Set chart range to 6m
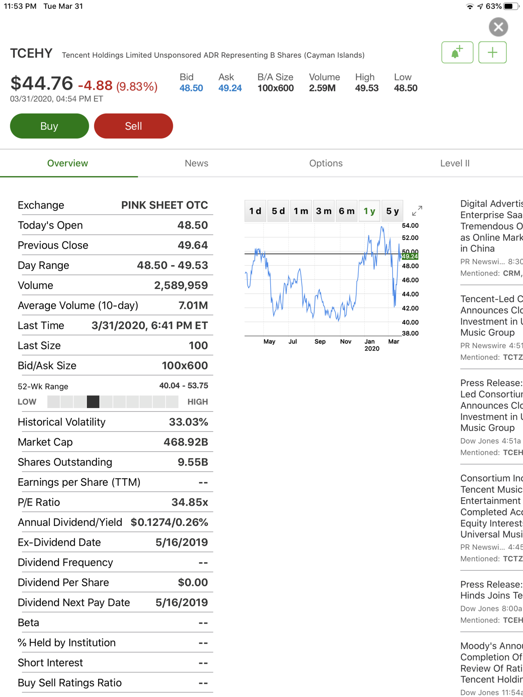This screenshot has height=697, width=523. click(347, 211)
